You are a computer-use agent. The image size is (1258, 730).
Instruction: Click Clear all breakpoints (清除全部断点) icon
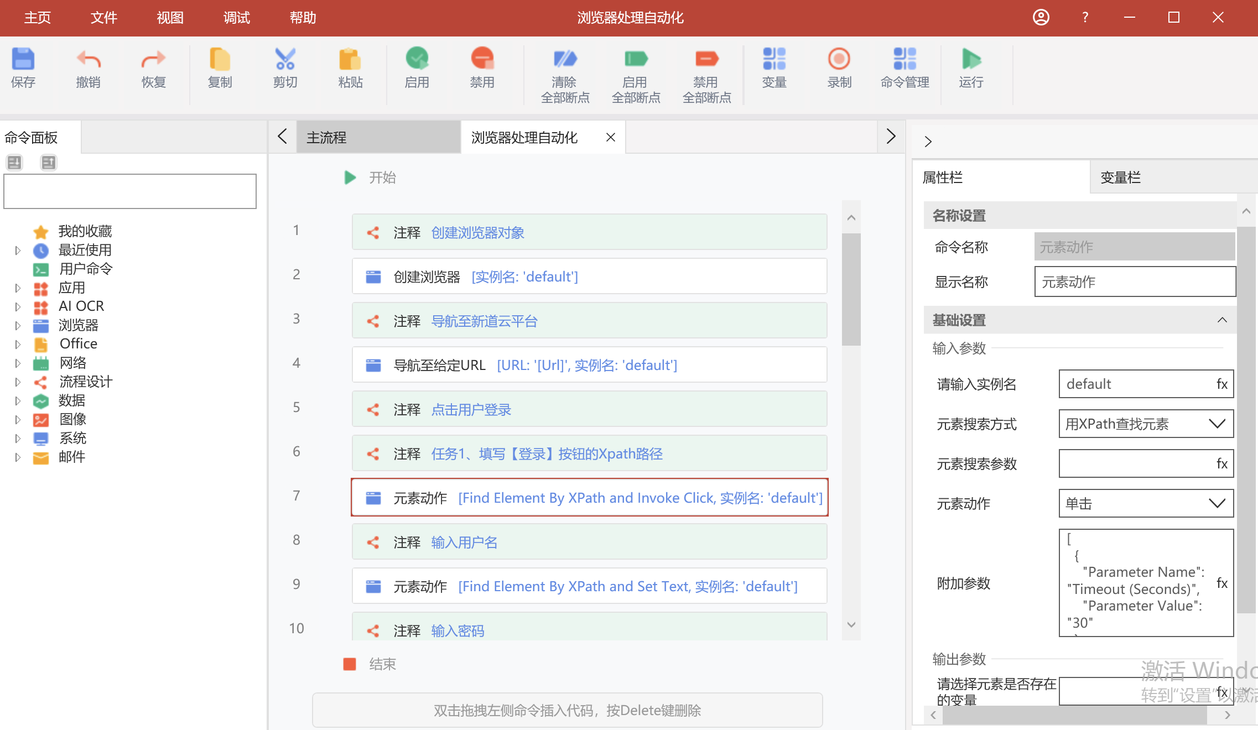[565, 60]
